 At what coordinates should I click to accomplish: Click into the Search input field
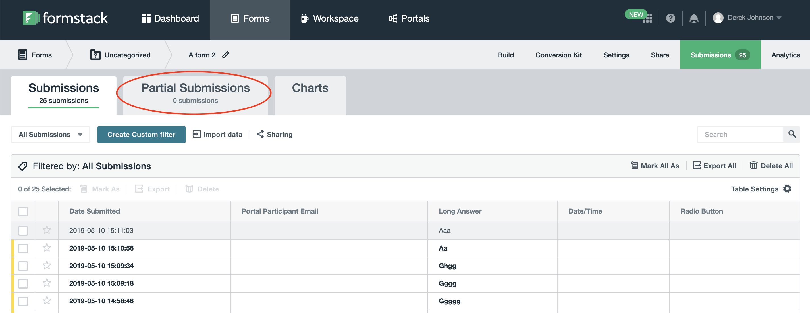tap(740, 135)
